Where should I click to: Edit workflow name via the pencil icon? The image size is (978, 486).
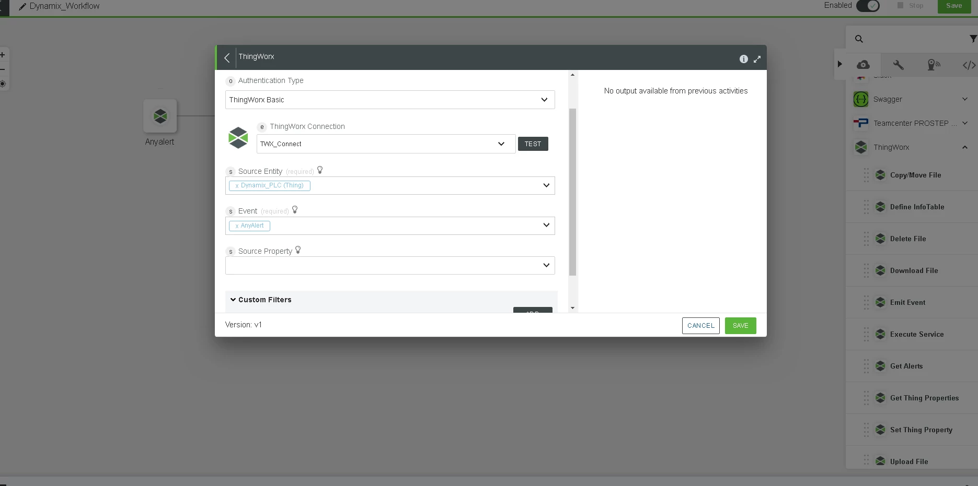point(22,7)
